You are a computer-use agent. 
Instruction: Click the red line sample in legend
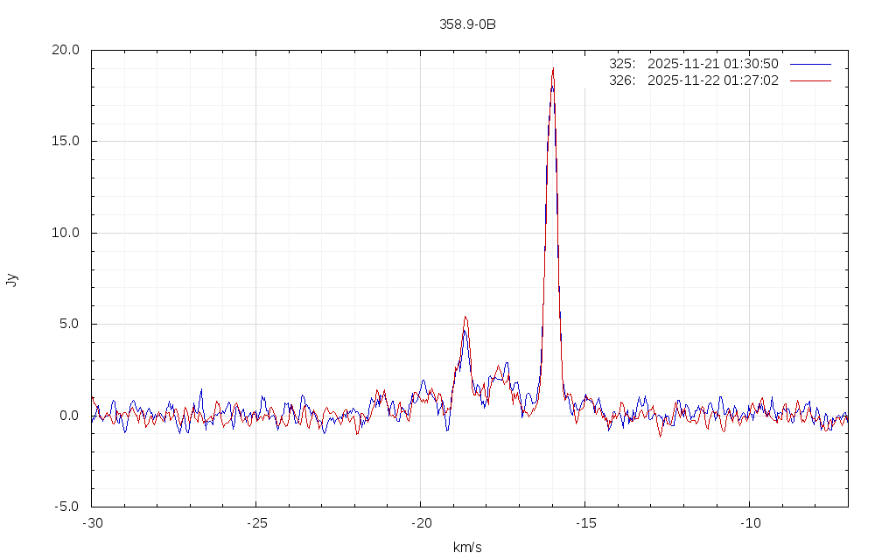tap(809, 80)
